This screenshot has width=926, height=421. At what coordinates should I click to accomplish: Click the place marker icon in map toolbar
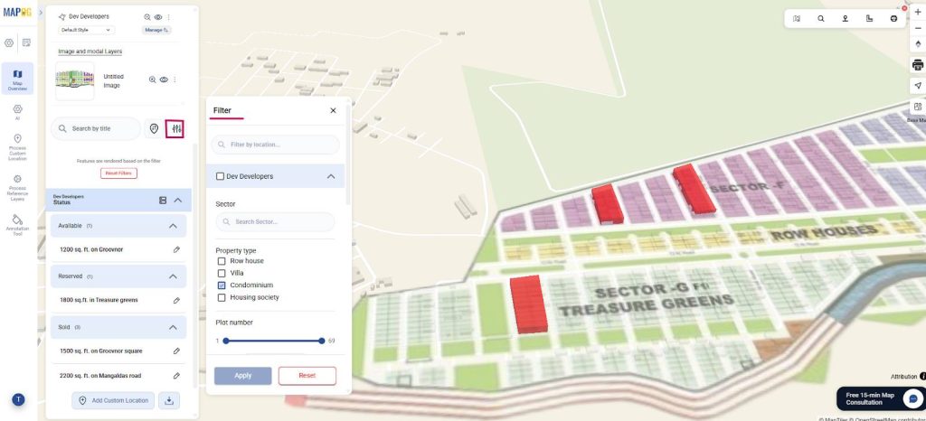click(x=846, y=18)
